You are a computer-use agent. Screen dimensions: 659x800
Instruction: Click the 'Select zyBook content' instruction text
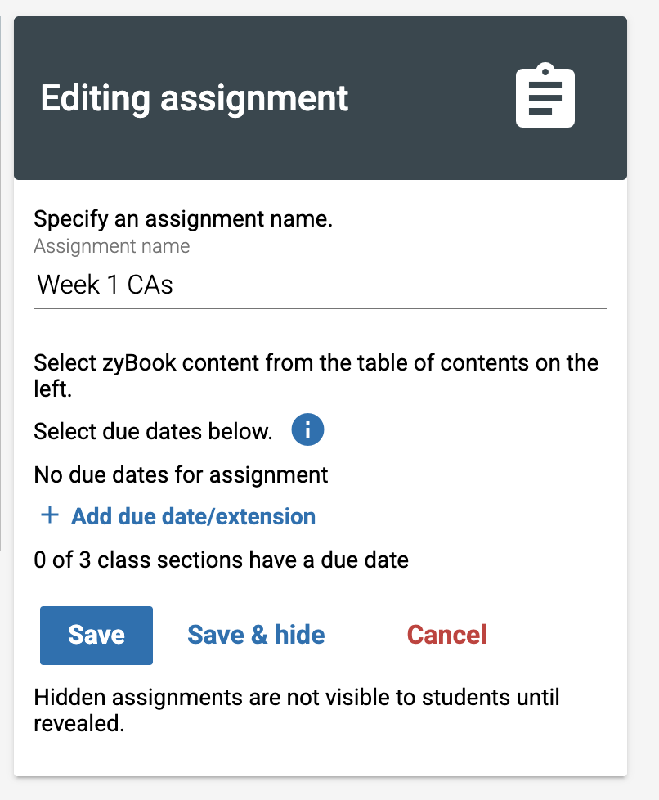(x=316, y=376)
